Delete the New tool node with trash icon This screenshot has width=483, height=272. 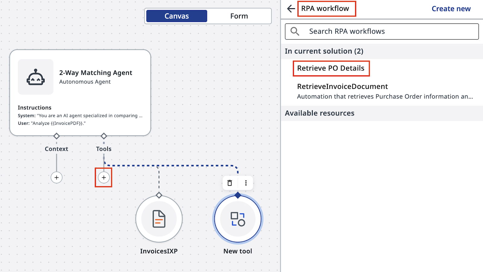click(230, 183)
